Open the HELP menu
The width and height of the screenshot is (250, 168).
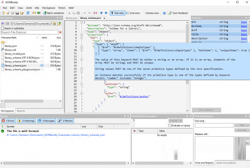coord(71,8)
